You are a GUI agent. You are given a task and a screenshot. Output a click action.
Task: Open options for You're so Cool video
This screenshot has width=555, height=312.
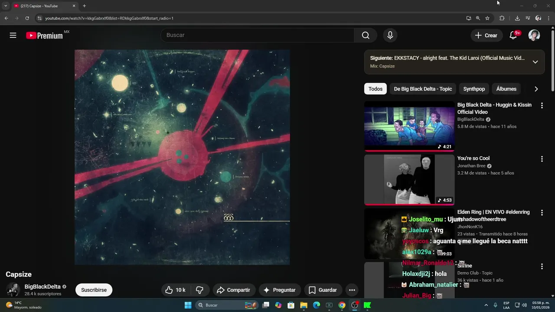coord(542,159)
